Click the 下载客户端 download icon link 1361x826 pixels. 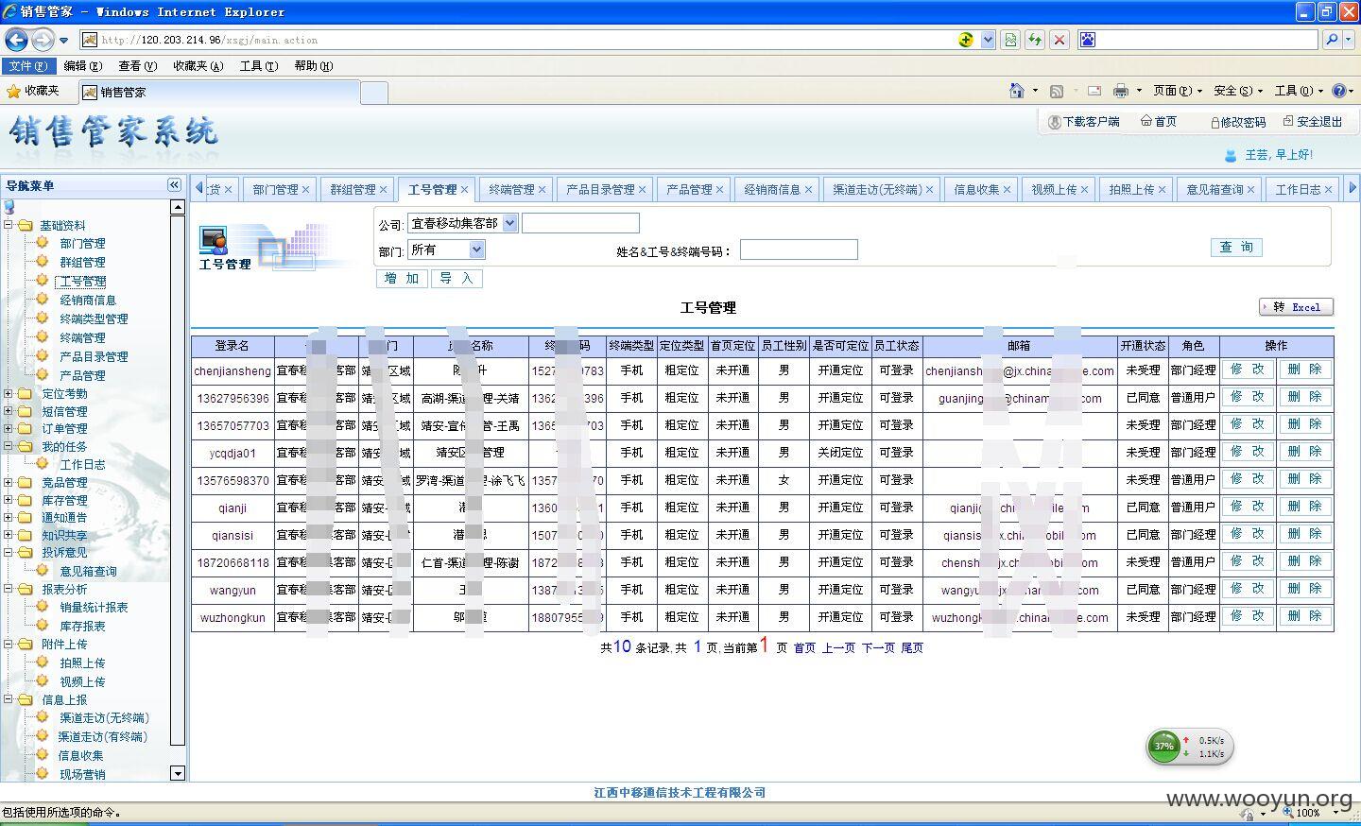[x=1083, y=122]
